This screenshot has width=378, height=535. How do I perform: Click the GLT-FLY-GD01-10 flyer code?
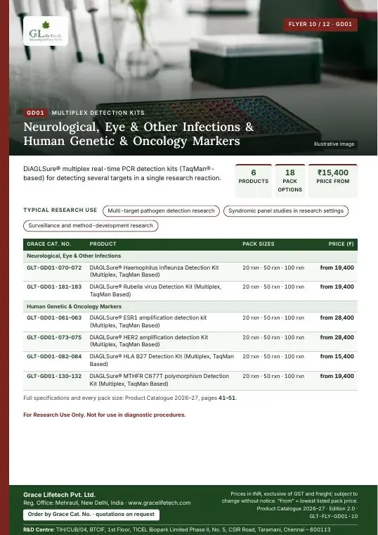(334, 516)
